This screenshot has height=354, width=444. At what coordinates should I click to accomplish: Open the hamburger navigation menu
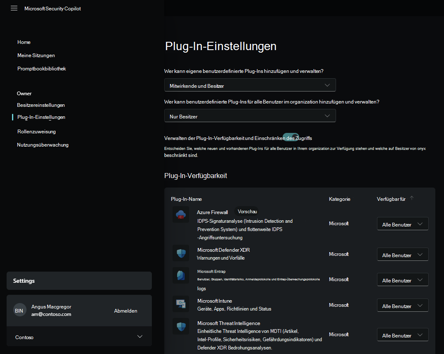[14, 8]
